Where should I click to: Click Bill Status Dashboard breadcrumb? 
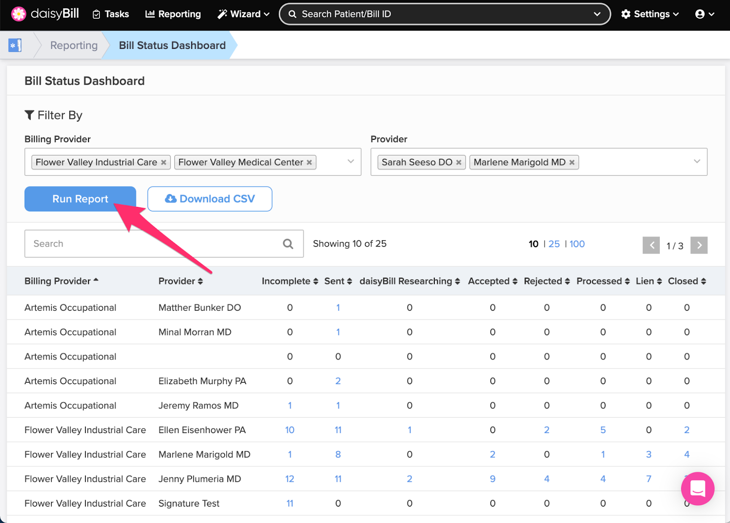(x=172, y=45)
